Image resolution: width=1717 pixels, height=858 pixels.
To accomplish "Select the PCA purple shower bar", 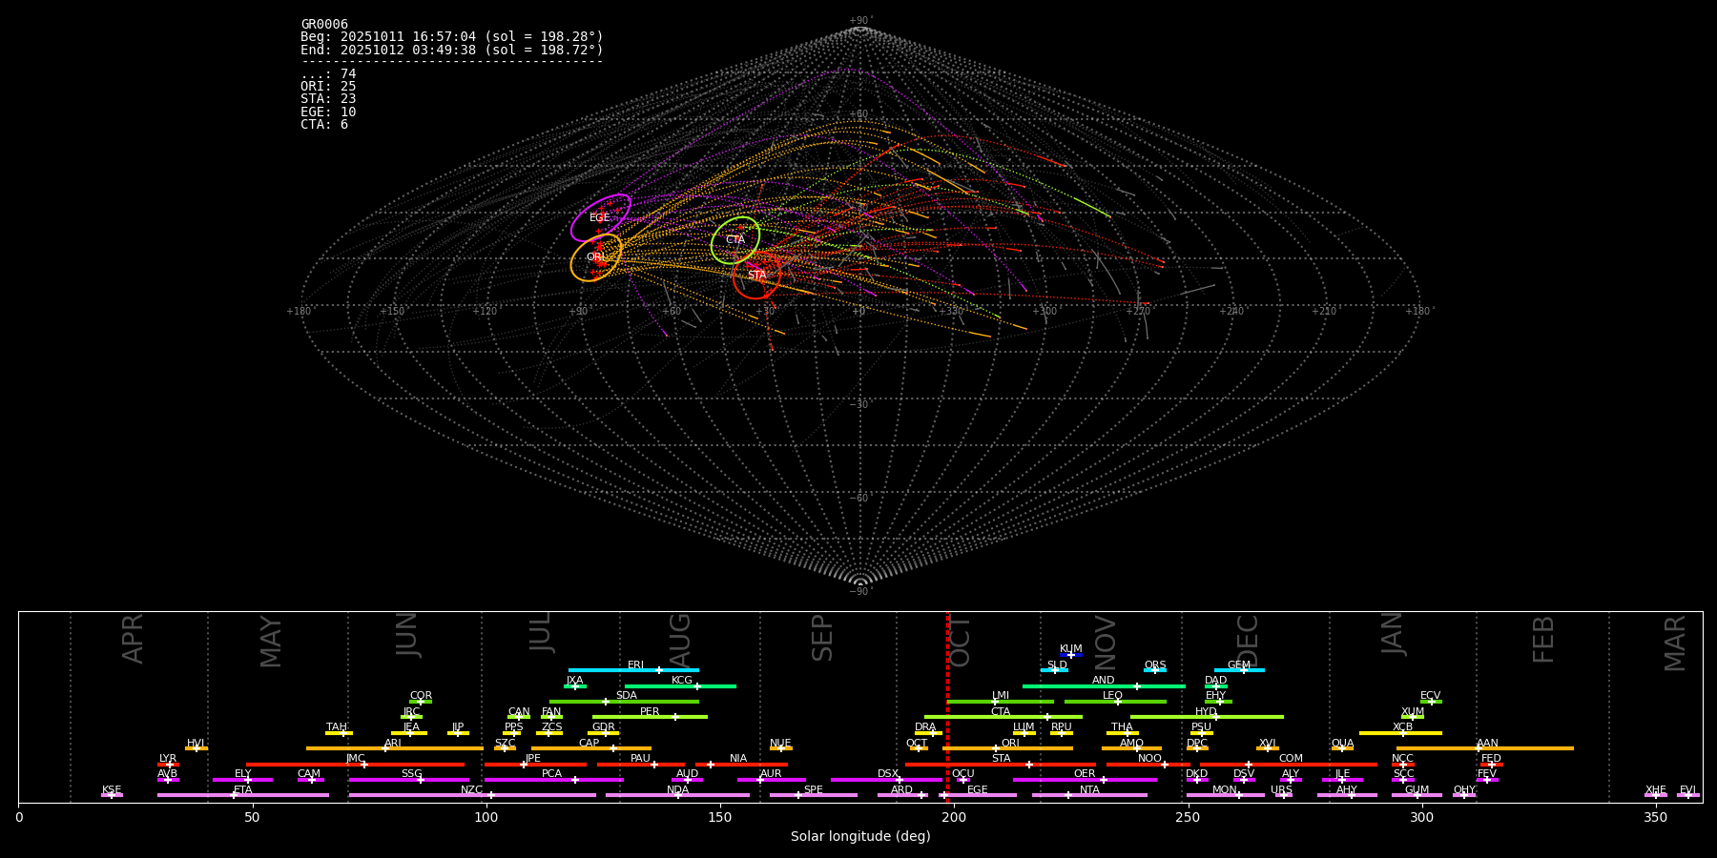I will (554, 780).
